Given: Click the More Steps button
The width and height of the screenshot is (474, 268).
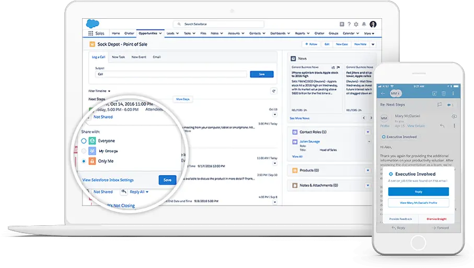Looking at the screenshot, I should click(x=182, y=99).
